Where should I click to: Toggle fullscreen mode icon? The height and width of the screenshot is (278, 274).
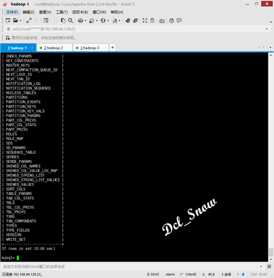(x=145, y=20)
